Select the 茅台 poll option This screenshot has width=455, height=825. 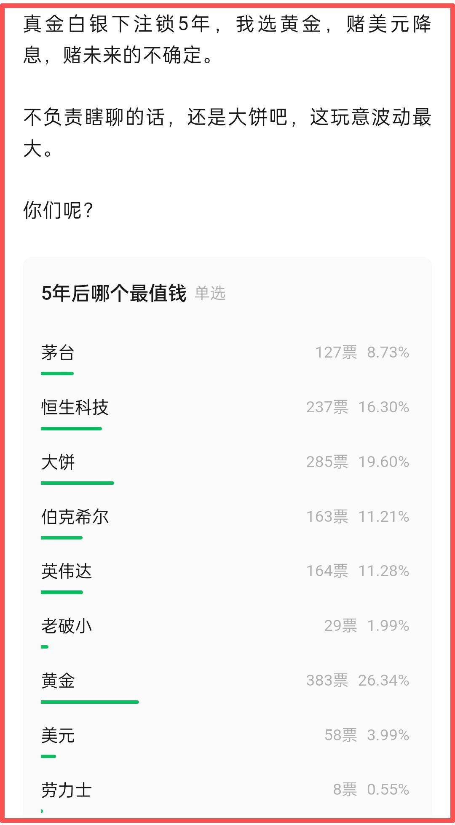58,352
